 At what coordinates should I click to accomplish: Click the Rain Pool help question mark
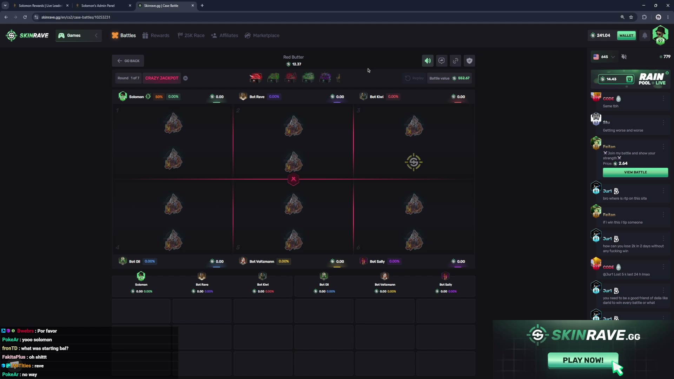pyautogui.click(x=667, y=73)
